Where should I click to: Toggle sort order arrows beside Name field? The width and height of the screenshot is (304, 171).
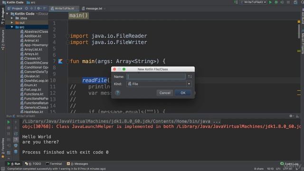point(190,76)
